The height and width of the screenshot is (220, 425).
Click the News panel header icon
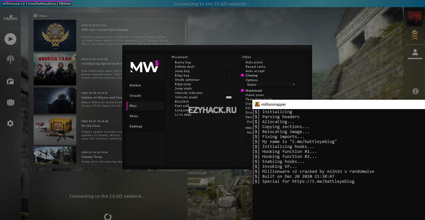(x=35, y=16)
